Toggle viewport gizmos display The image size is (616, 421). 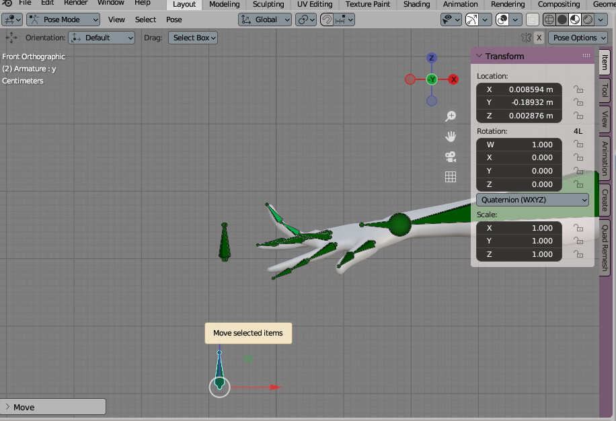[x=472, y=20]
